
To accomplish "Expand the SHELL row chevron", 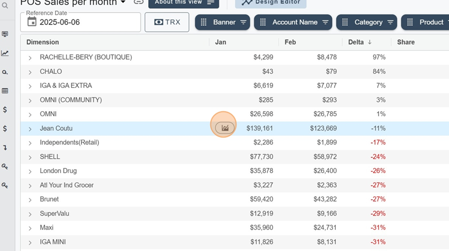I will click(30, 157).
